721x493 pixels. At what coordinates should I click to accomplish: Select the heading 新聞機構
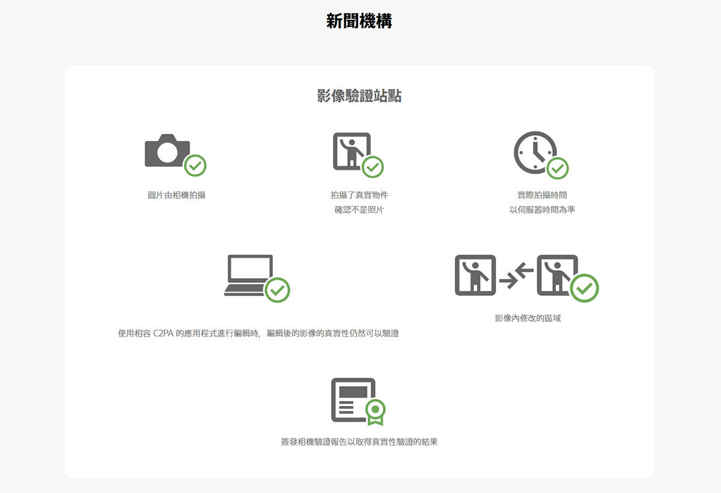359,21
